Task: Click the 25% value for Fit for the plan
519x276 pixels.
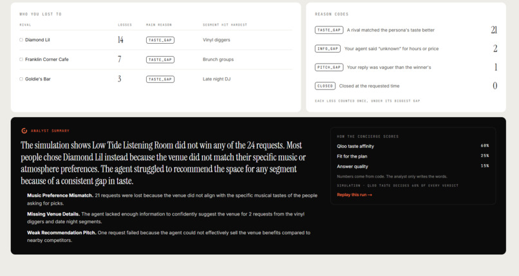Action: (x=485, y=156)
